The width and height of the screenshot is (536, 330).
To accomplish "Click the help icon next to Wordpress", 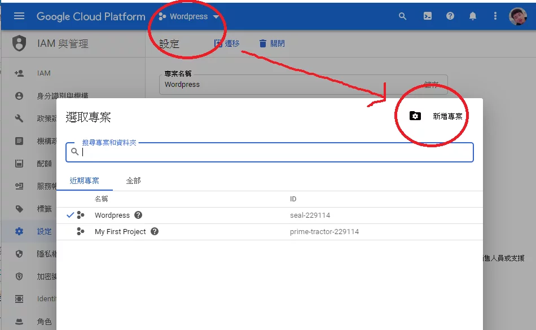I will [x=138, y=215].
